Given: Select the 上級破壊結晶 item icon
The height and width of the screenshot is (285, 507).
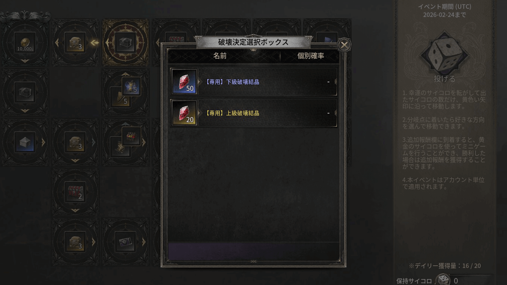Looking at the screenshot, I should click(x=184, y=113).
